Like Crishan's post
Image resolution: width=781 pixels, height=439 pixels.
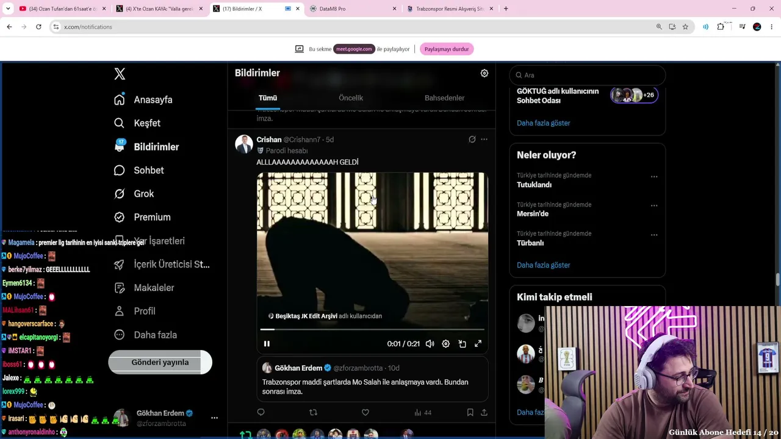[x=365, y=413]
